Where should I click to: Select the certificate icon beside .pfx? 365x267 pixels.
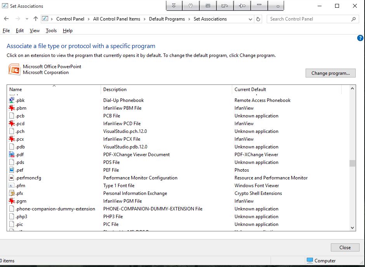(x=12, y=193)
